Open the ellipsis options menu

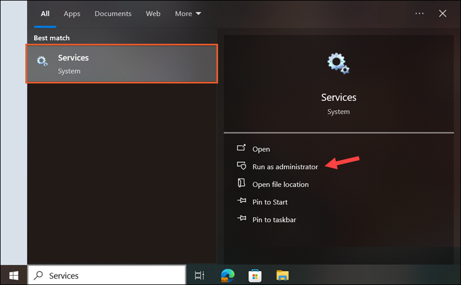tap(419, 13)
